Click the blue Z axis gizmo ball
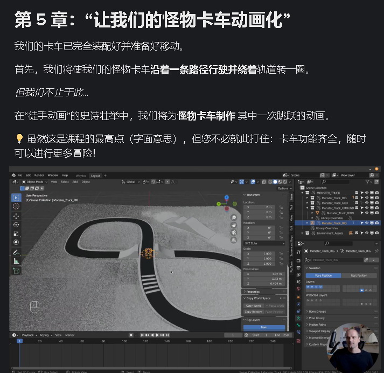This screenshot has width=384, height=373. coord(227,198)
